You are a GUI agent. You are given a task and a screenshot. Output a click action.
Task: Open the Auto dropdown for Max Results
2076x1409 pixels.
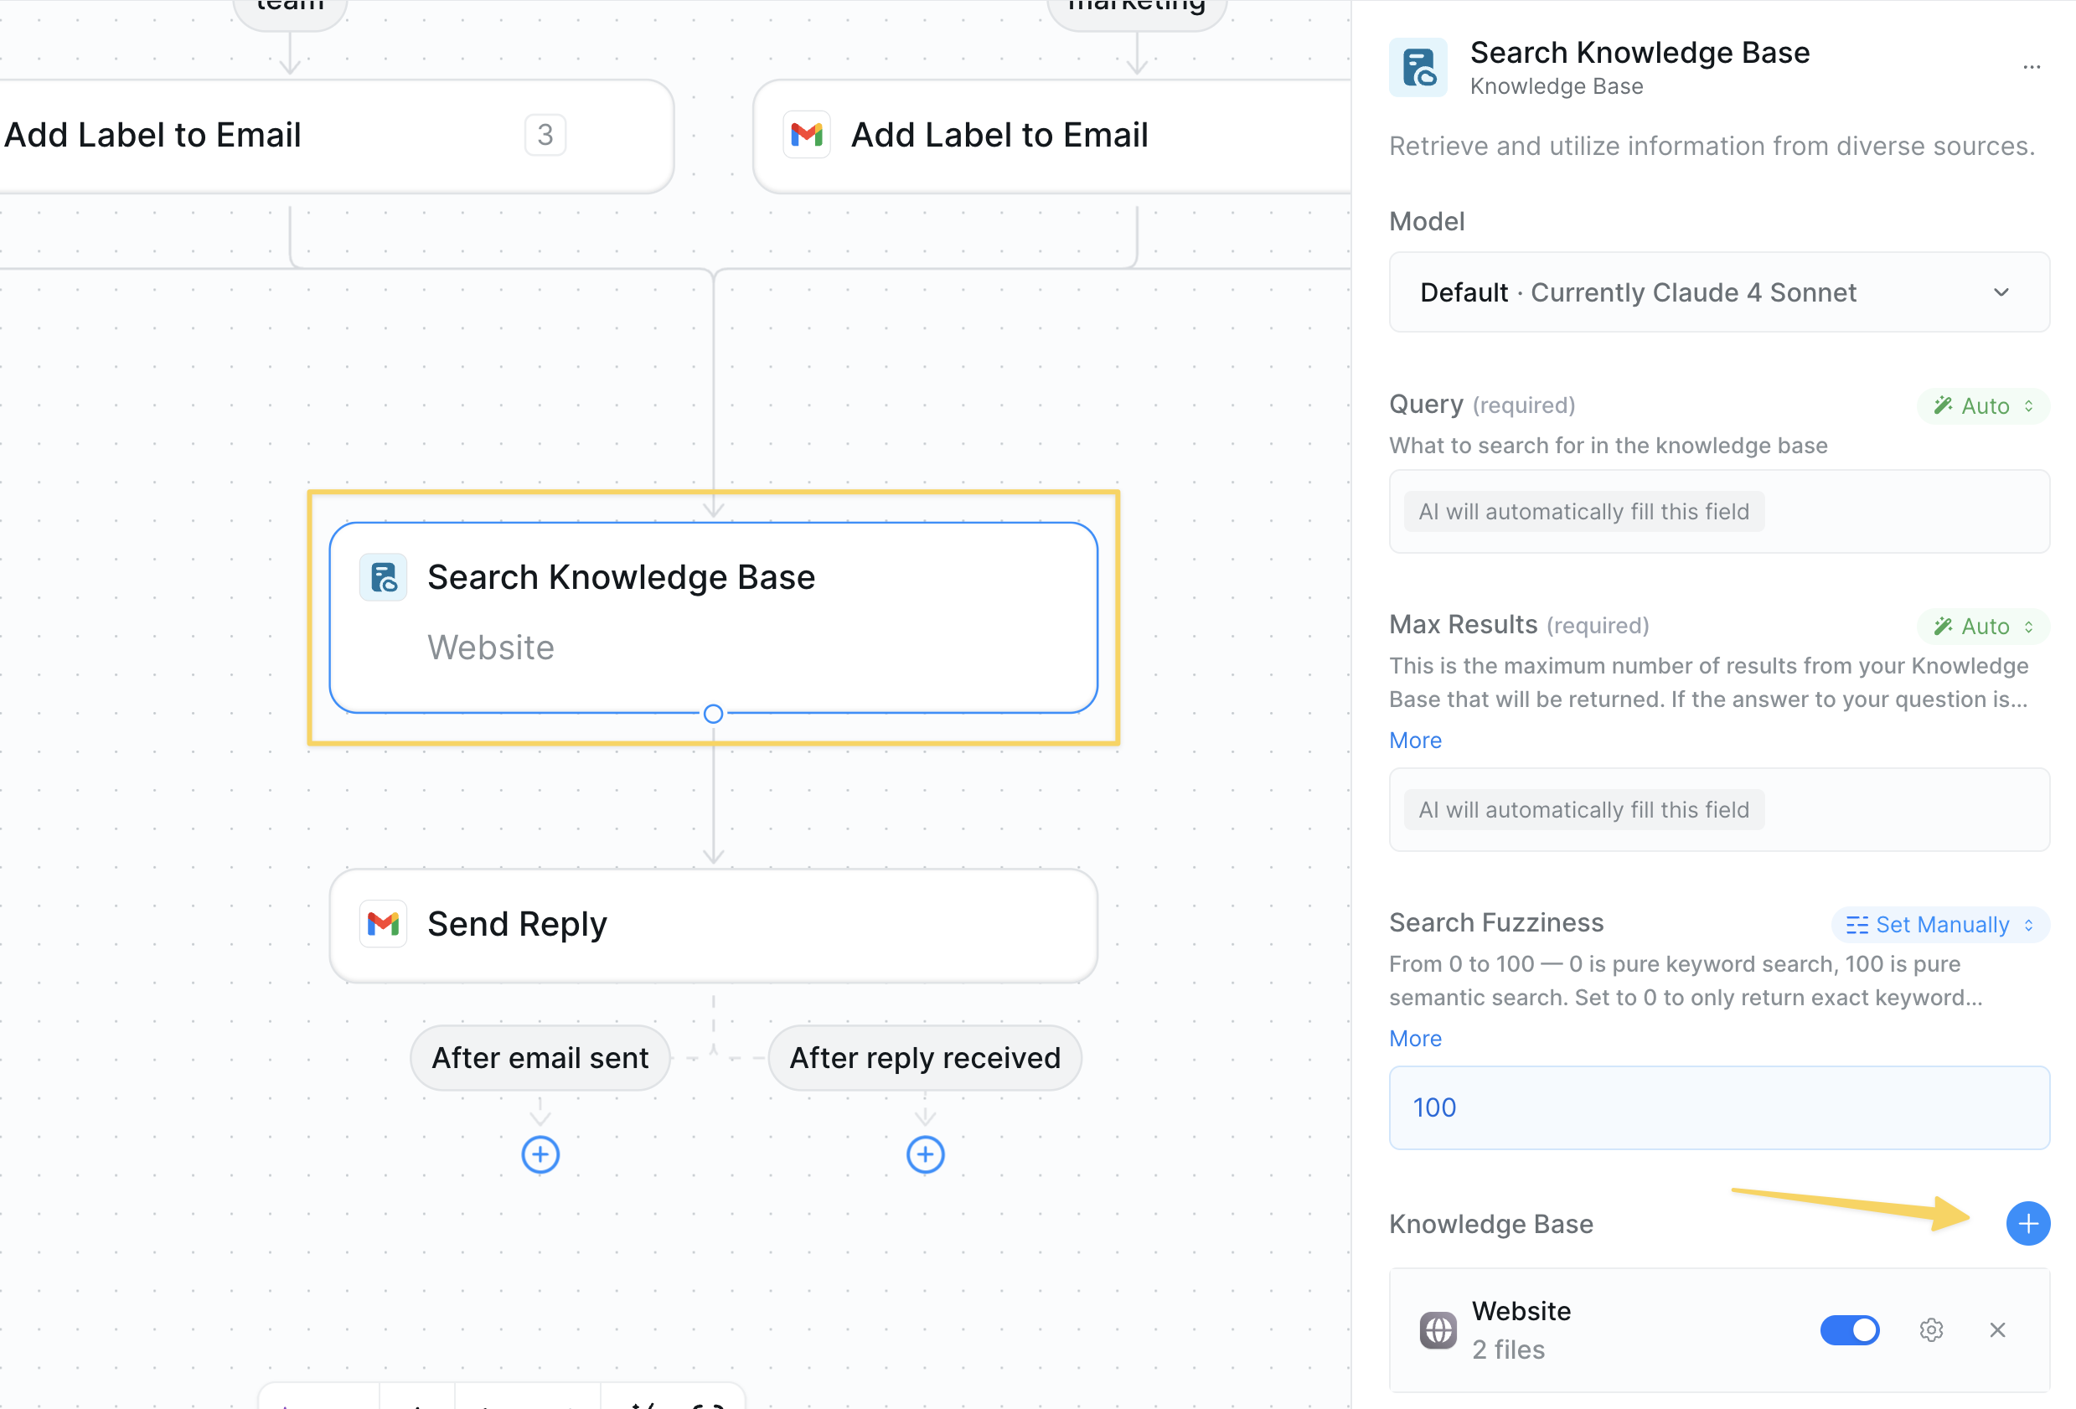pyautogui.click(x=1982, y=626)
